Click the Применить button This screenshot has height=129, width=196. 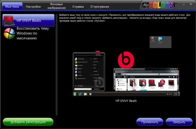150,122
